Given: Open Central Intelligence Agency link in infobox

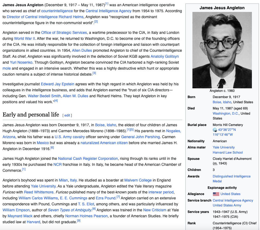Looking at the screenshot, I should pyautogui.click(x=233, y=200).
